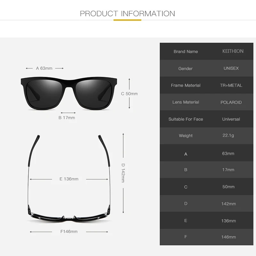This screenshot has width=256, height=256.
Task: Select the front-view sunglasses image
Action: tap(69, 93)
